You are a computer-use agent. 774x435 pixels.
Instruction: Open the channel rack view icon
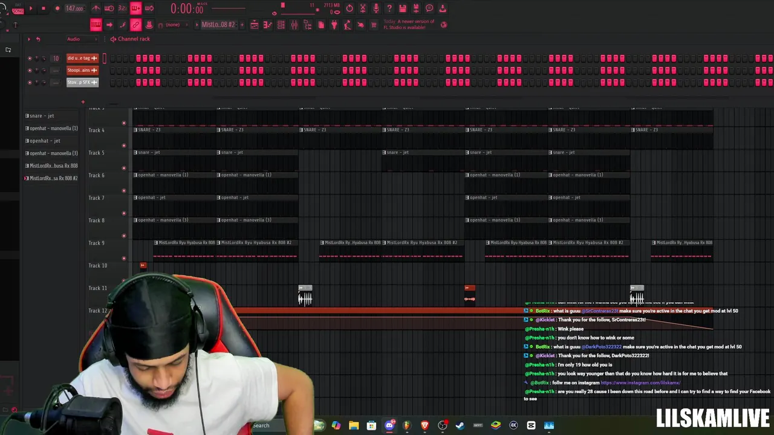[x=281, y=25]
